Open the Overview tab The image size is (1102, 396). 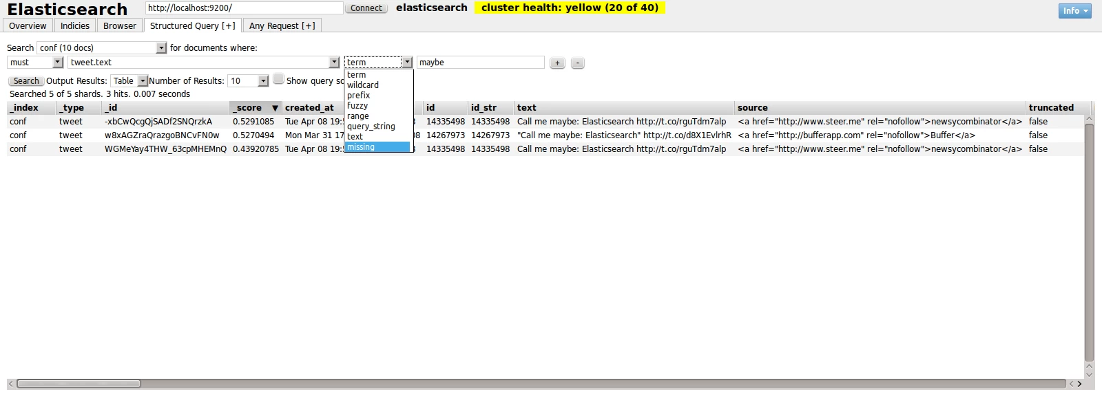28,25
